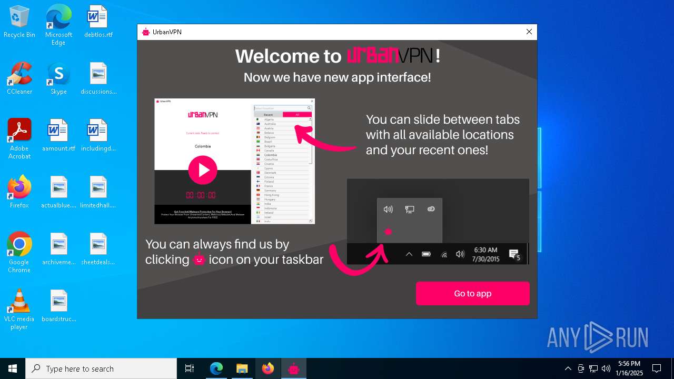Select the limitedhall... image file icon

(x=98, y=193)
